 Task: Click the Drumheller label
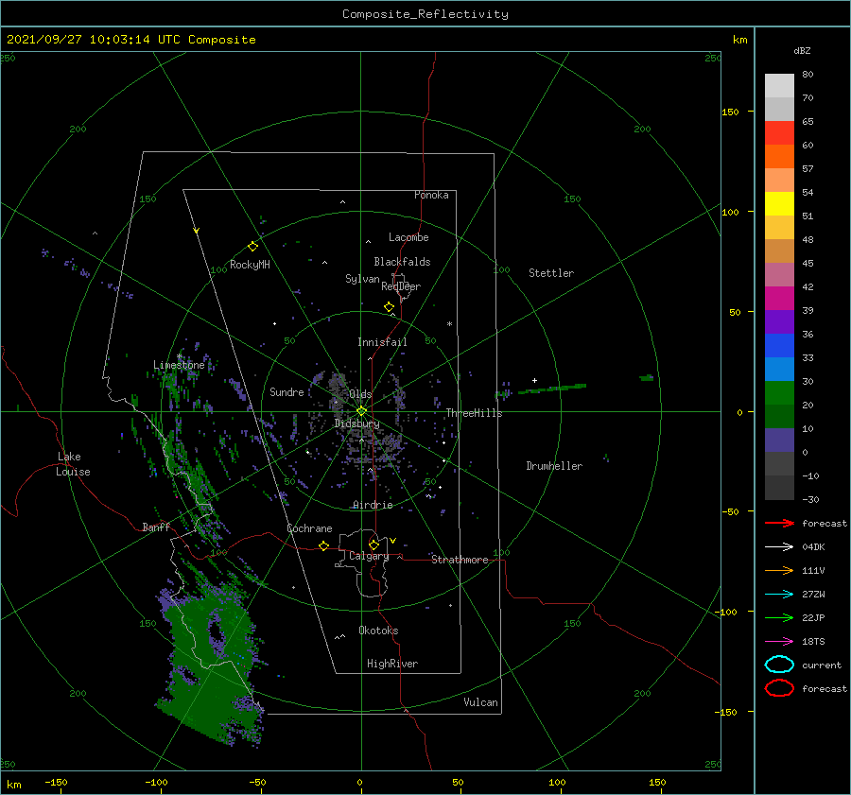554,466
